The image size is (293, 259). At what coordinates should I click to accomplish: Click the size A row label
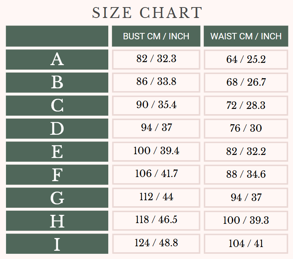point(57,59)
